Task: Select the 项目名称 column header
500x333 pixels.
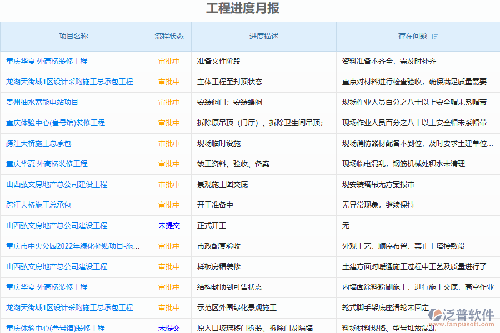Action: coord(73,37)
